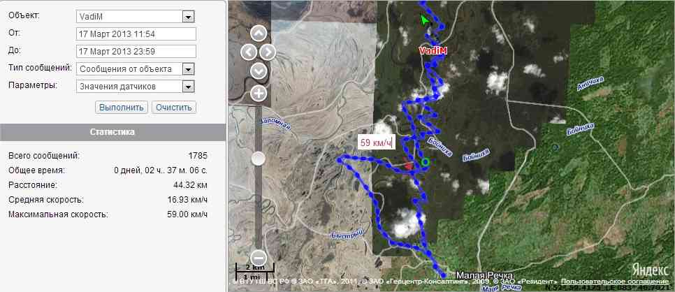Pan the map down with arrow
The height and width of the screenshot is (292, 675).
259,71
